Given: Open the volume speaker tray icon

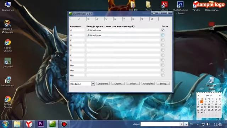Looking at the screenshot, I should coord(208,124).
